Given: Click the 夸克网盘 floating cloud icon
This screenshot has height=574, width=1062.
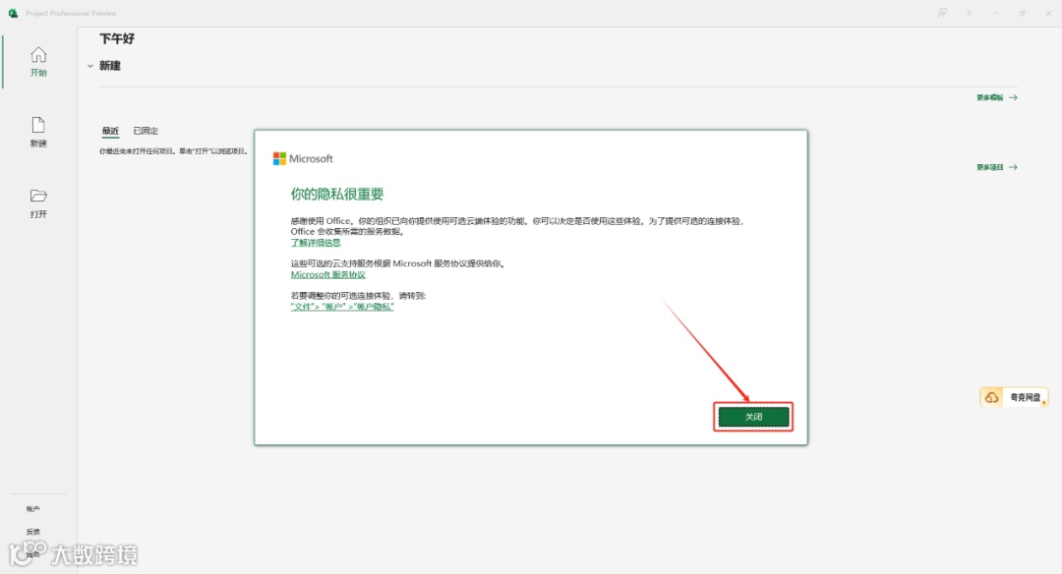Looking at the screenshot, I should click(991, 397).
